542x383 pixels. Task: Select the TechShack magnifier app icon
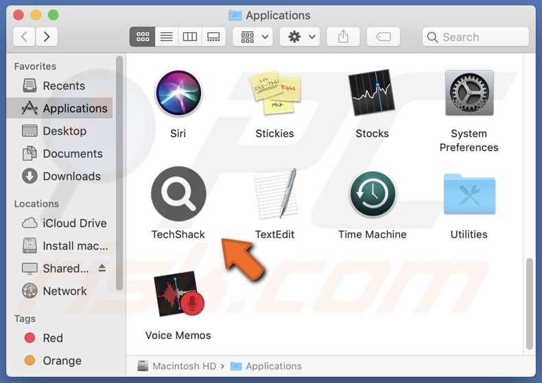[x=178, y=194]
